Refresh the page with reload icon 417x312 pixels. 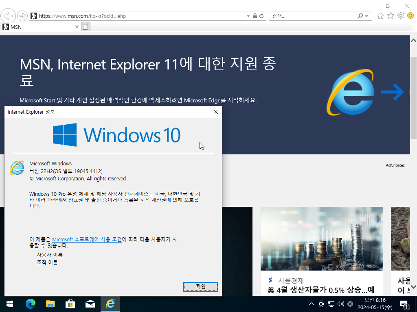pos(262,16)
